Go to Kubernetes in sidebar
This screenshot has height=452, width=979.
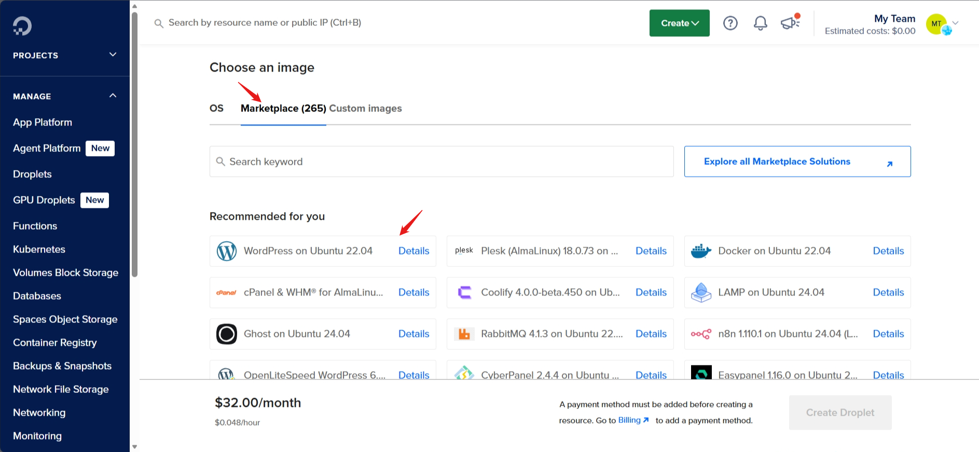(x=39, y=249)
